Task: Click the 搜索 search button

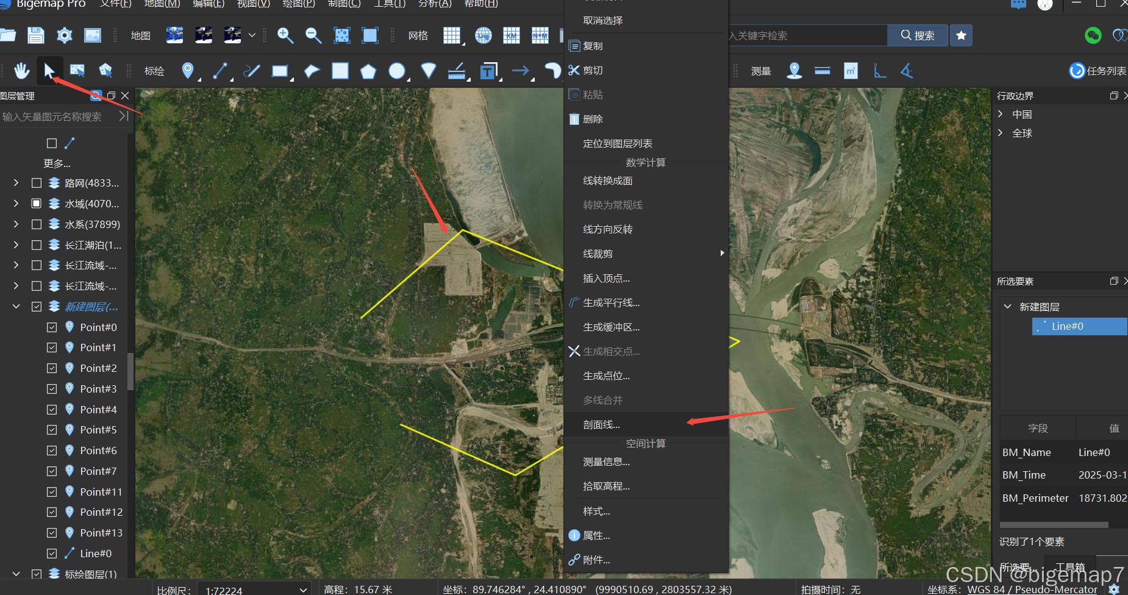Action: pyautogui.click(x=917, y=35)
